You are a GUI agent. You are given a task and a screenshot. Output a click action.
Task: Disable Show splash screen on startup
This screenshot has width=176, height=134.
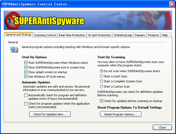[x=26, y=72]
